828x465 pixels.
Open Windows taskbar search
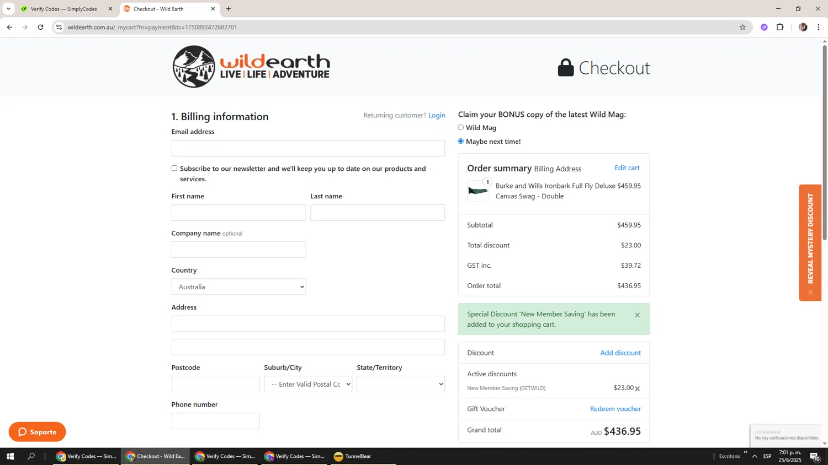point(31,456)
